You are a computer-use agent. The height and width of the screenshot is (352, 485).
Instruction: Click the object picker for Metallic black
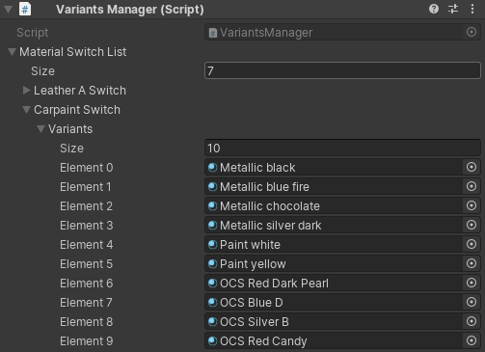click(x=472, y=167)
